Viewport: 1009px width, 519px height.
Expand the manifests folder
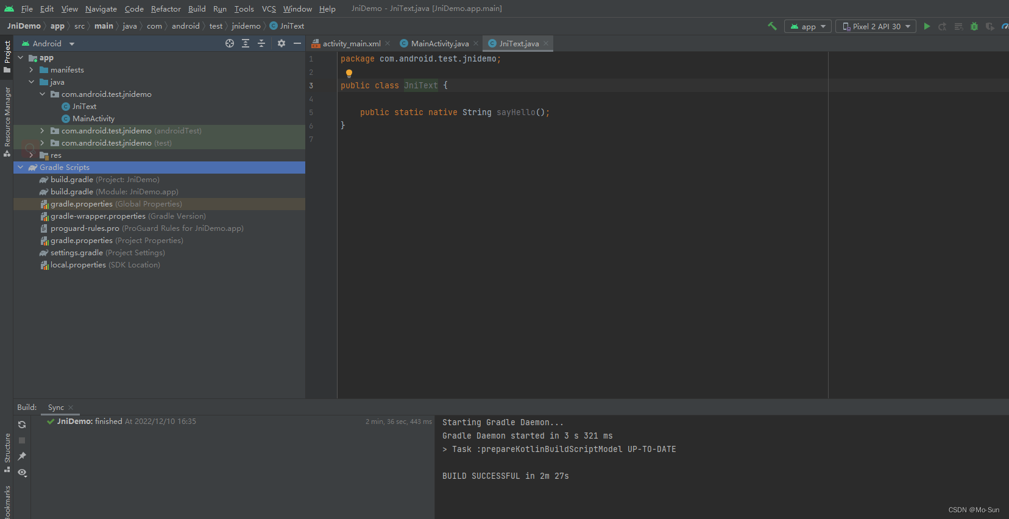pyautogui.click(x=32, y=70)
